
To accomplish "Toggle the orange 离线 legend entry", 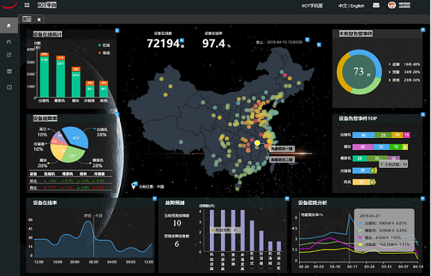I will [x=104, y=53].
